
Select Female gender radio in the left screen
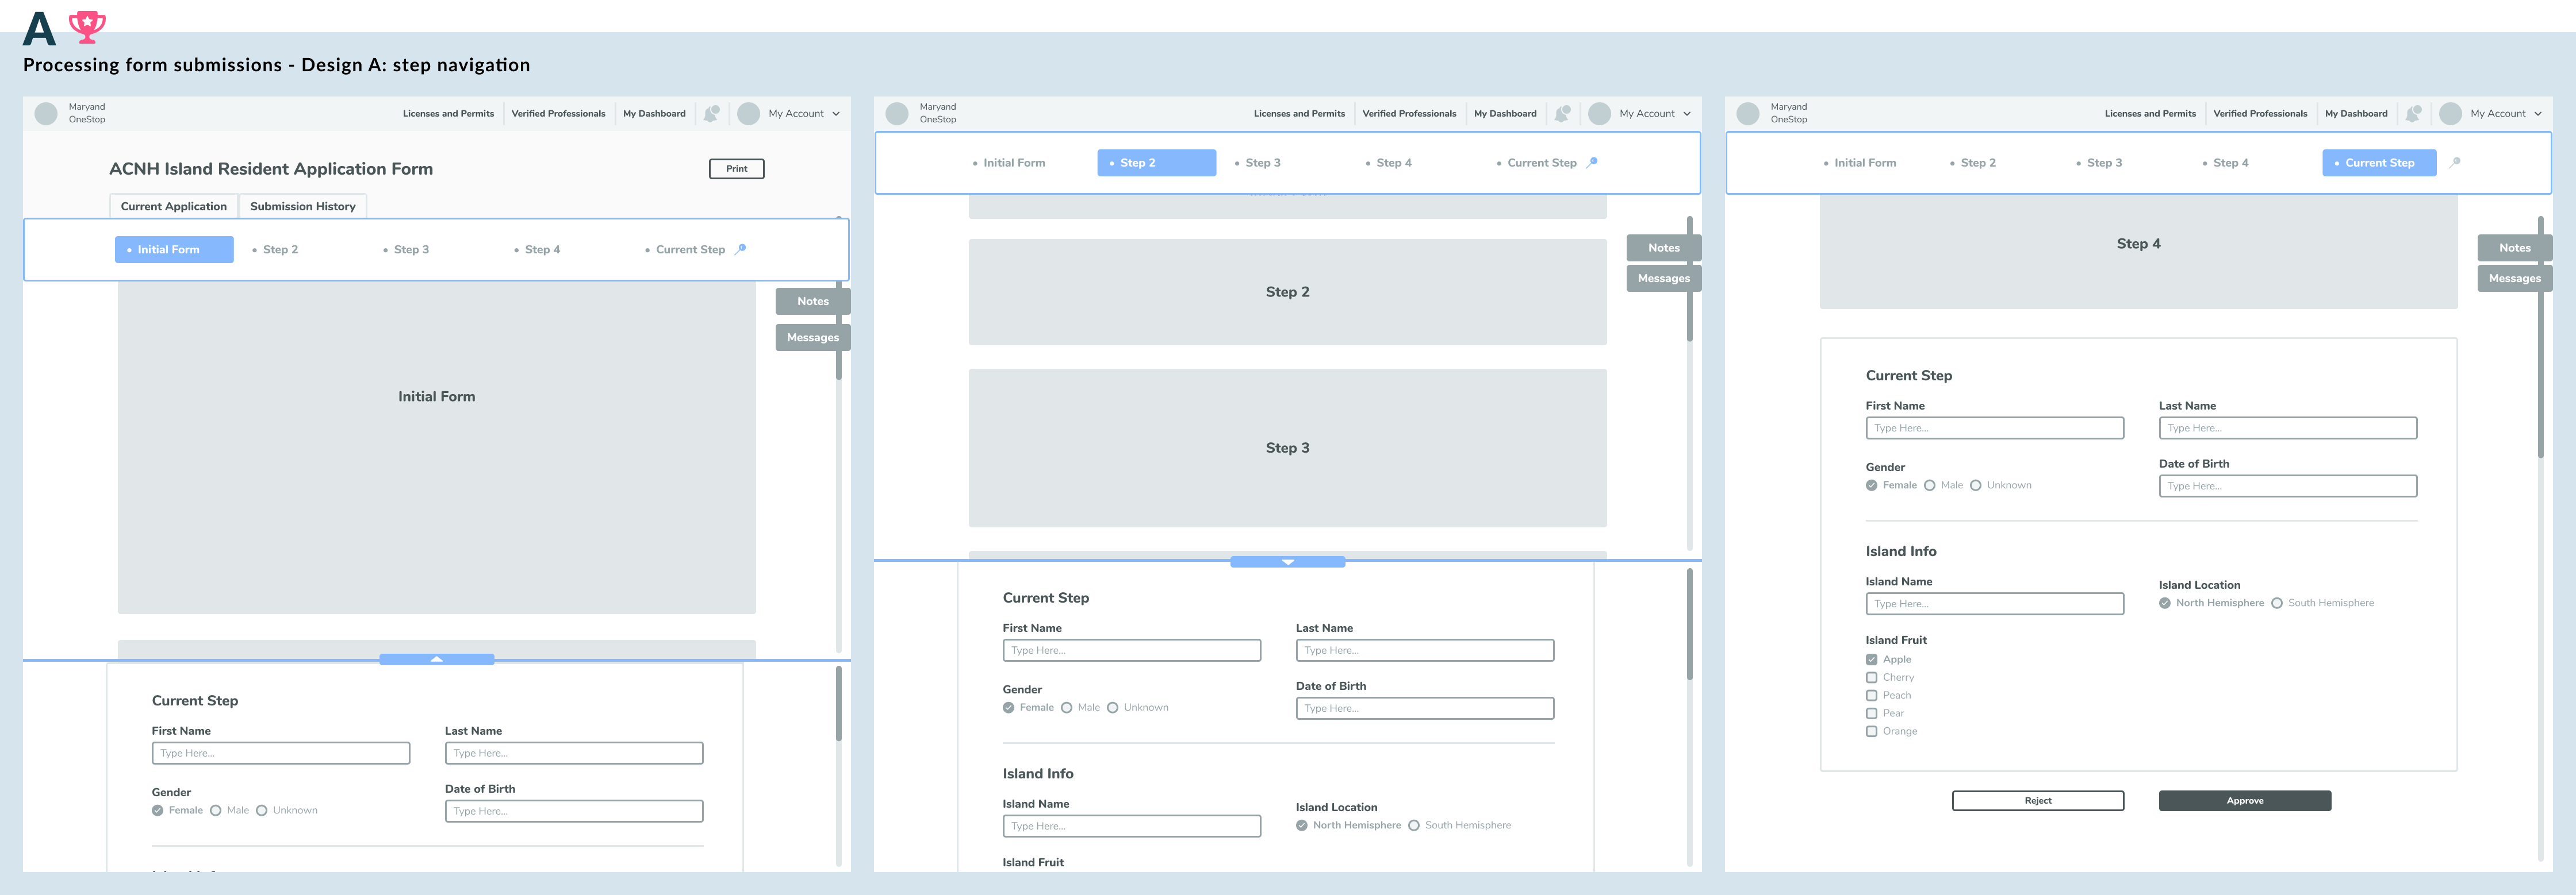pyautogui.click(x=158, y=810)
